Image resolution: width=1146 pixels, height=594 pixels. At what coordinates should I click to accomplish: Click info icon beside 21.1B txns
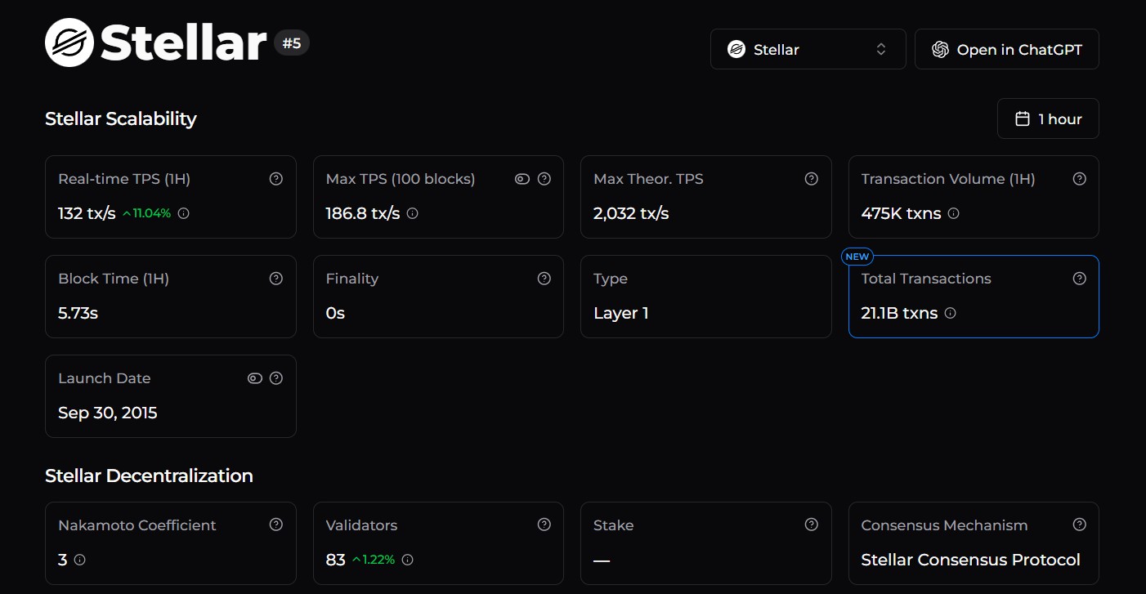coord(951,313)
